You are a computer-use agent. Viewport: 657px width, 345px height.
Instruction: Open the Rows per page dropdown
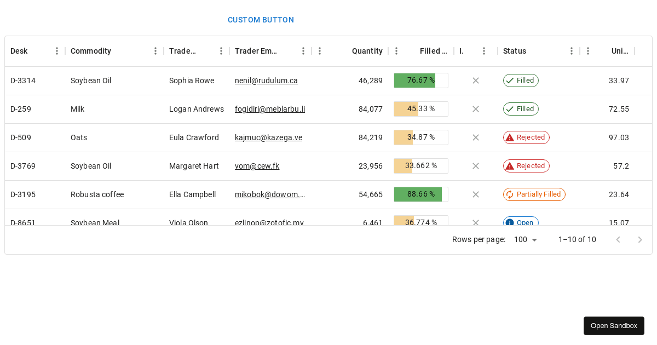coord(526,239)
